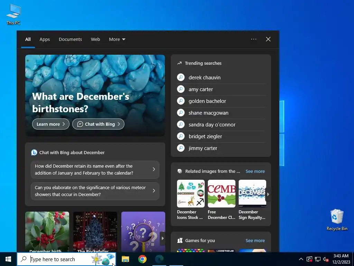The height and width of the screenshot is (266, 354).
Task: Open the three-dot options menu
Action: click(254, 39)
